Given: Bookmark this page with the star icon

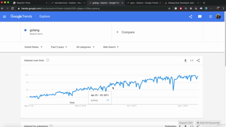Looking at the screenshot, I should [x=169, y=8].
